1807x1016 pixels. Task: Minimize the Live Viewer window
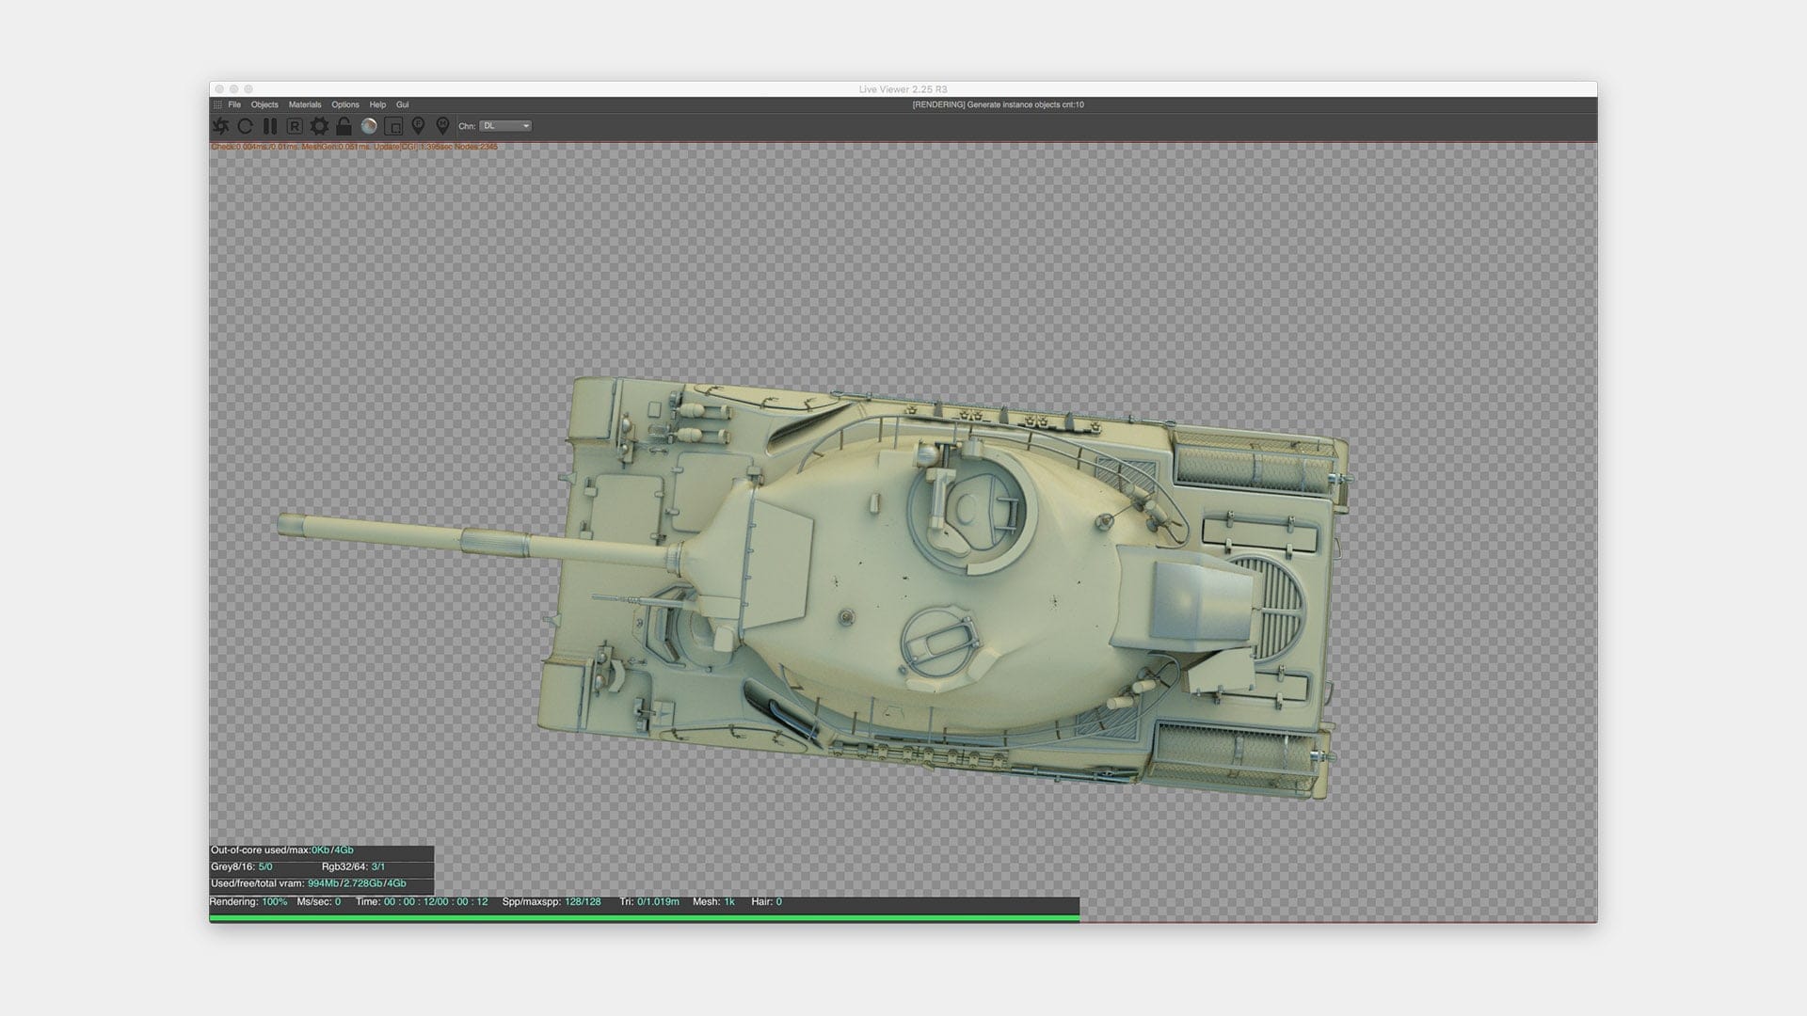pyautogui.click(x=234, y=89)
